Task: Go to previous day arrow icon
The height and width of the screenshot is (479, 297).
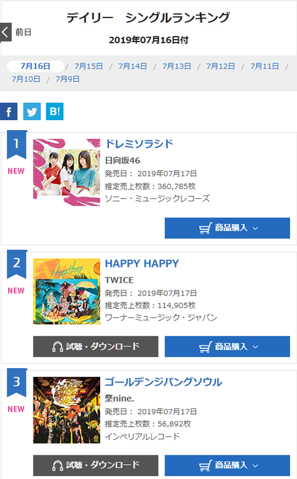Action: (6, 32)
